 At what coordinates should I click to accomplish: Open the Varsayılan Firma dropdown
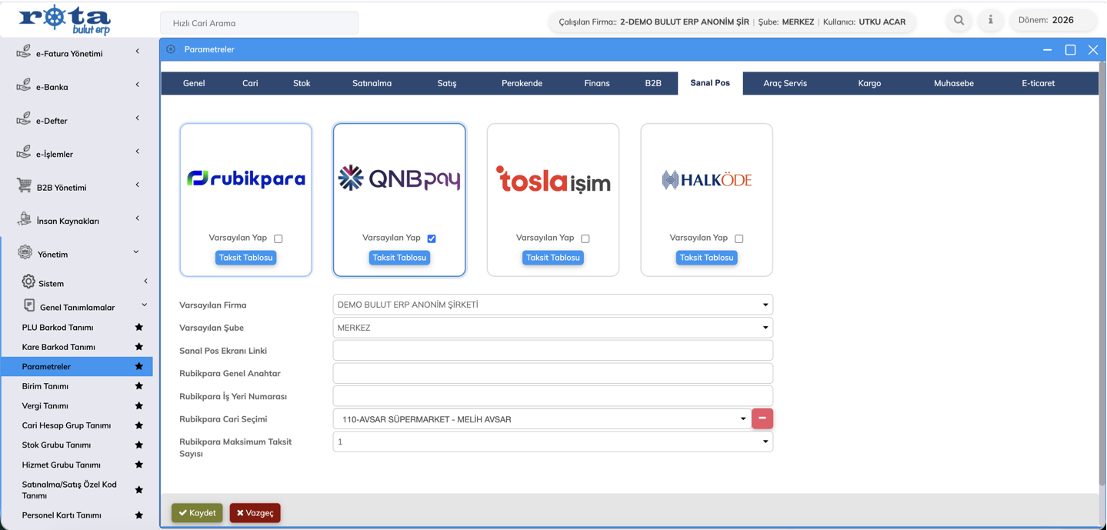point(552,305)
